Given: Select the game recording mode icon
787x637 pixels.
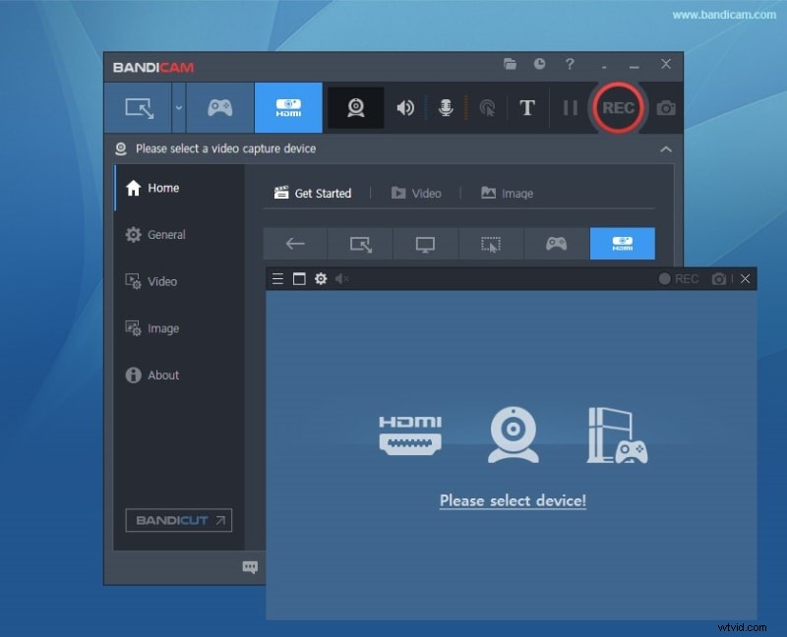Looking at the screenshot, I should [x=218, y=108].
